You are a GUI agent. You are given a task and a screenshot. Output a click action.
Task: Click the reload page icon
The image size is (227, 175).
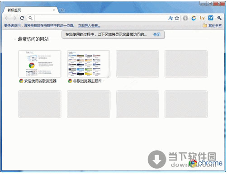click(x=22, y=18)
